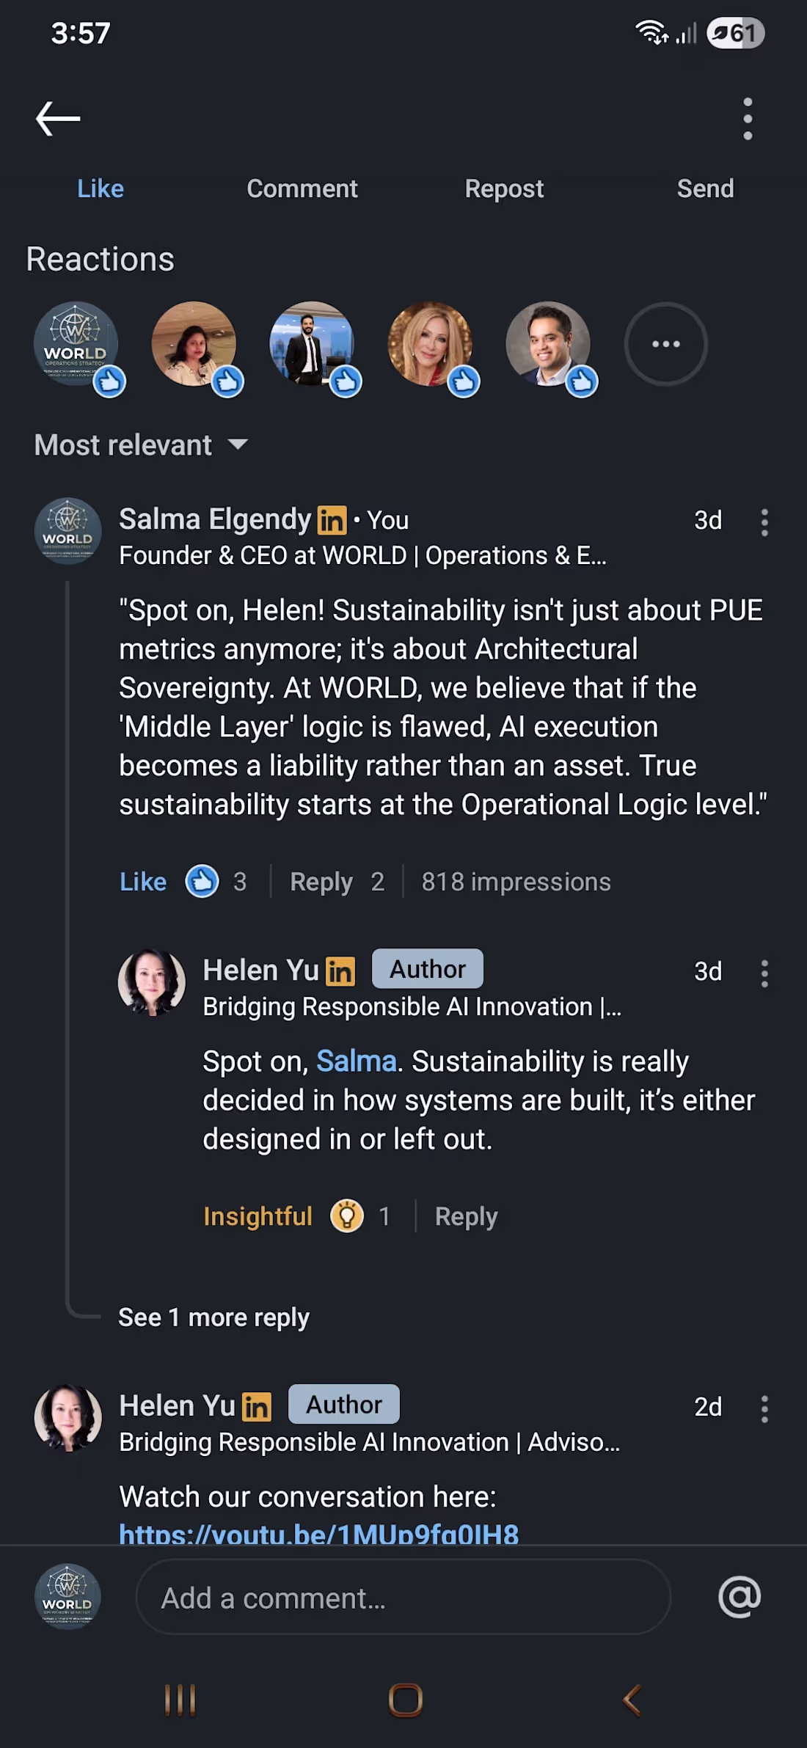Viewport: 807px width, 1748px height.
Task: Tap Repost in the post action bar
Action: tap(504, 189)
